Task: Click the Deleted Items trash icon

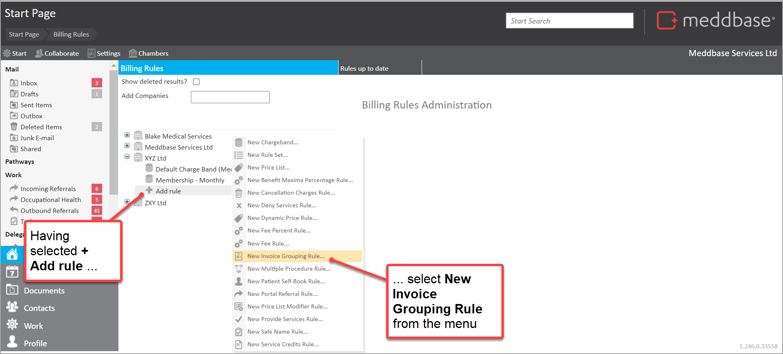Action: tap(14, 127)
